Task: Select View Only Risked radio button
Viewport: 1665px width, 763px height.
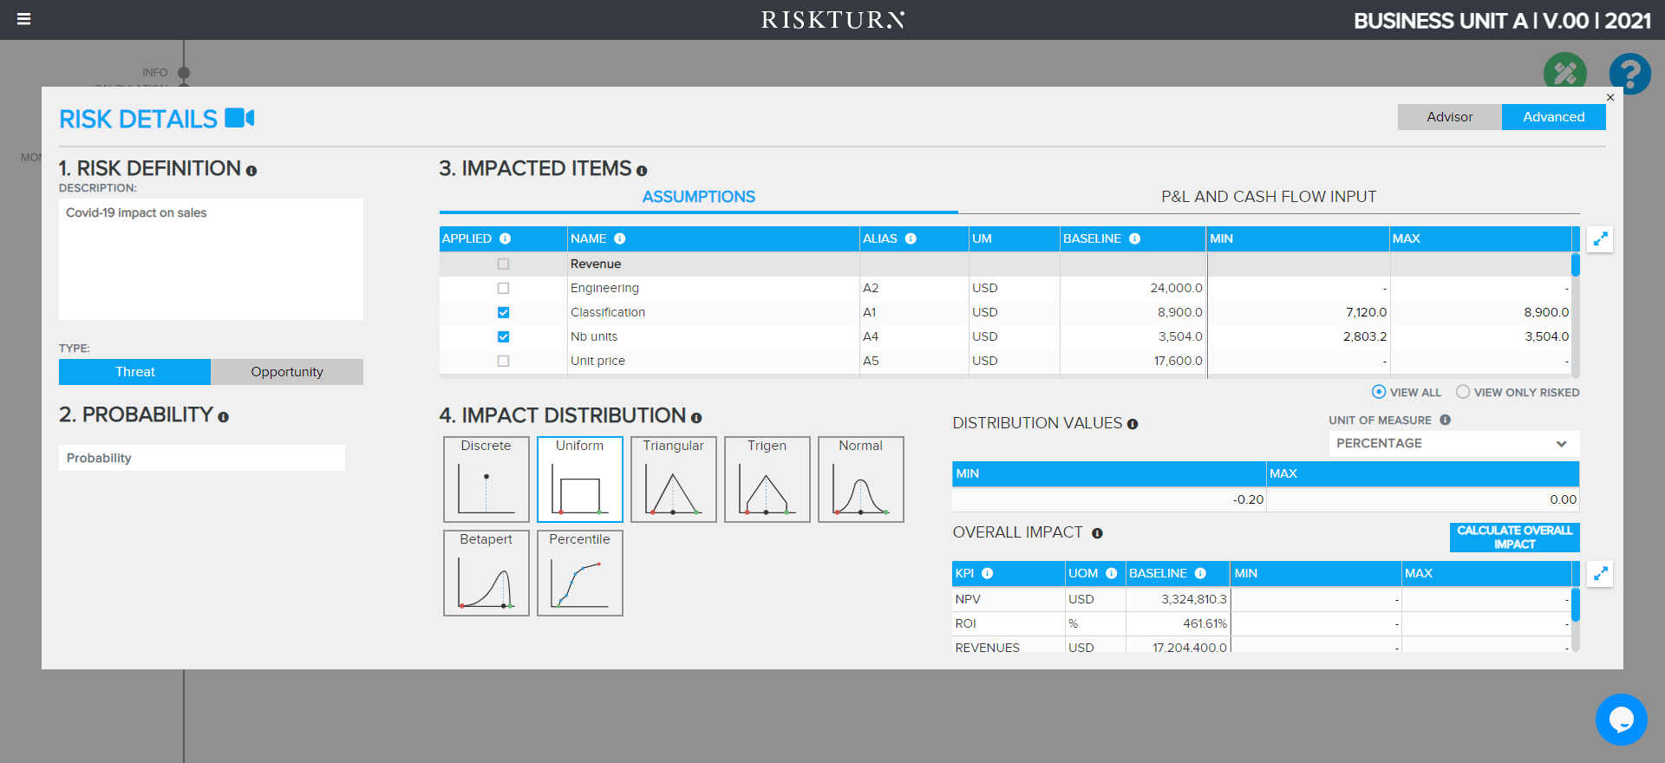Action: [1463, 392]
